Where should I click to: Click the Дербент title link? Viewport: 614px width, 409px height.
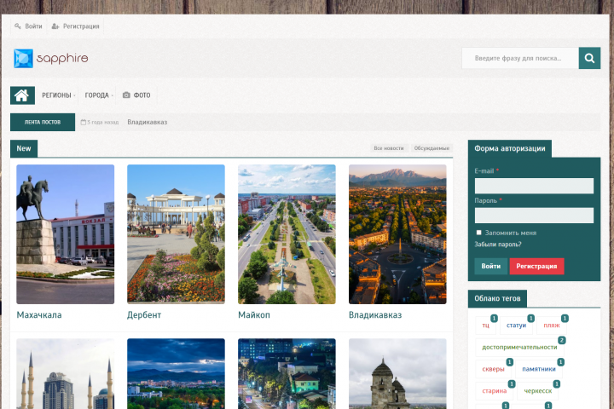click(x=144, y=314)
